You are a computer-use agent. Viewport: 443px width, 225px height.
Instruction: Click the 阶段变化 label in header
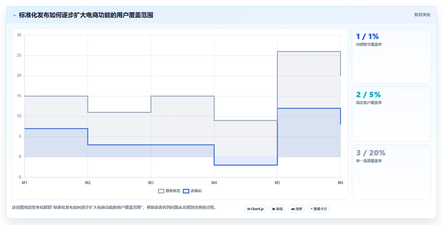point(422,15)
